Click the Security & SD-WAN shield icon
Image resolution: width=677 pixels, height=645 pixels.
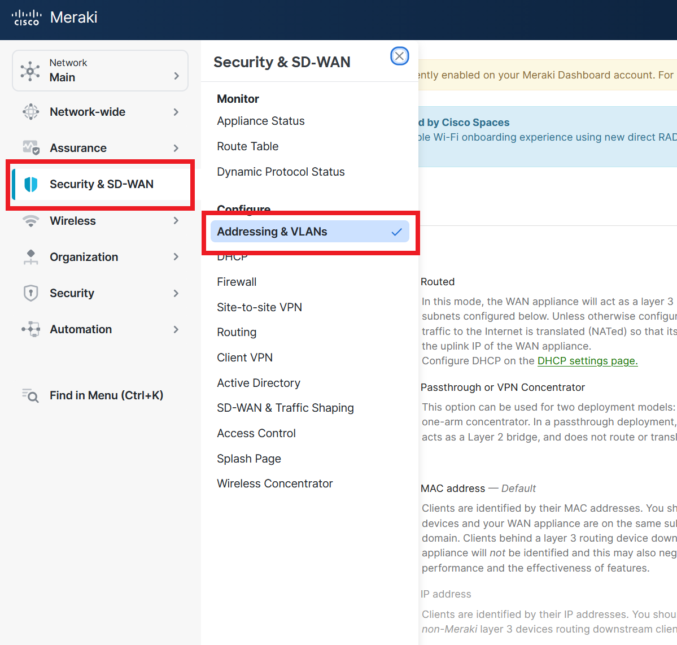point(30,184)
